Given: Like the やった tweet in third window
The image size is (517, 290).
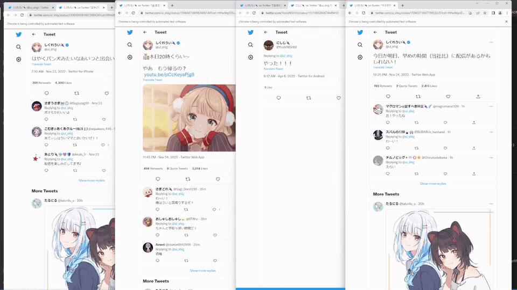Looking at the screenshot, I should click(x=338, y=98).
